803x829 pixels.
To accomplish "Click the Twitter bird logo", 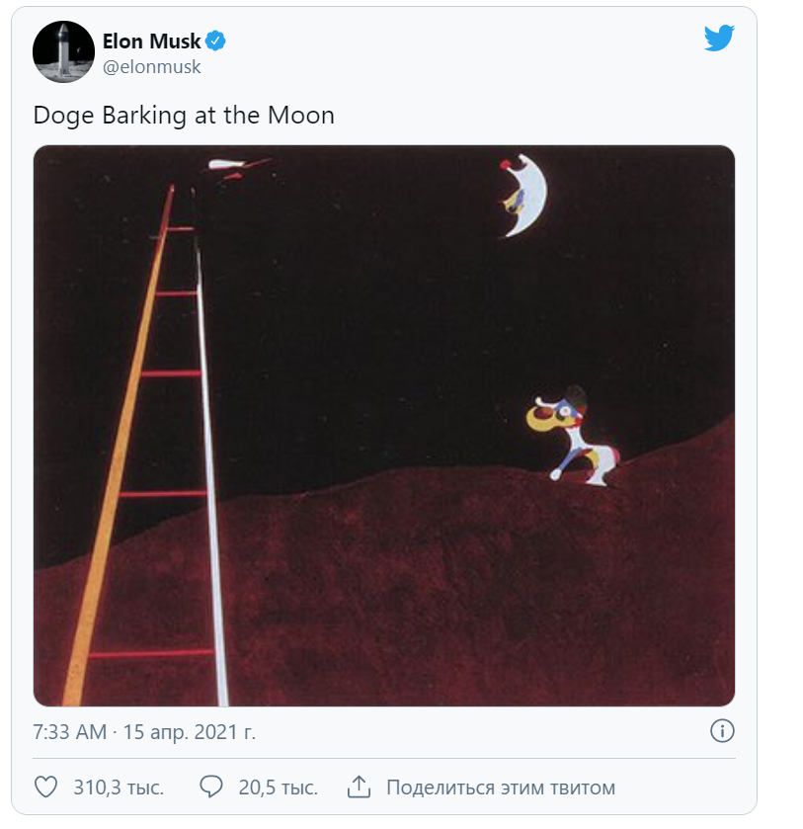I will (x=719, y=38).
